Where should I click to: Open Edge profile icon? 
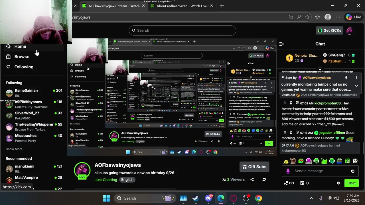[x=328, y=17]
